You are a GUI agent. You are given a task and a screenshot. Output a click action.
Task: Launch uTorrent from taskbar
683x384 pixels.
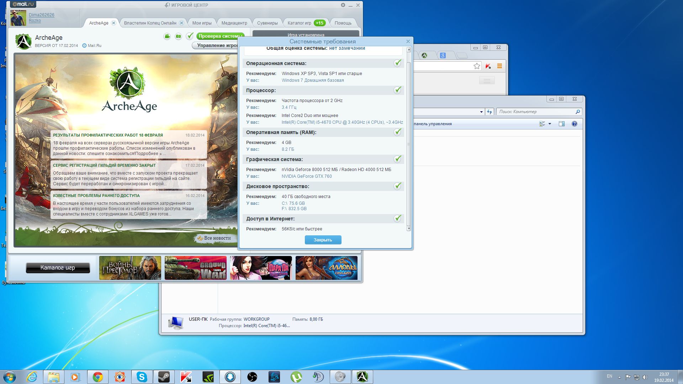tap(296, 377)
